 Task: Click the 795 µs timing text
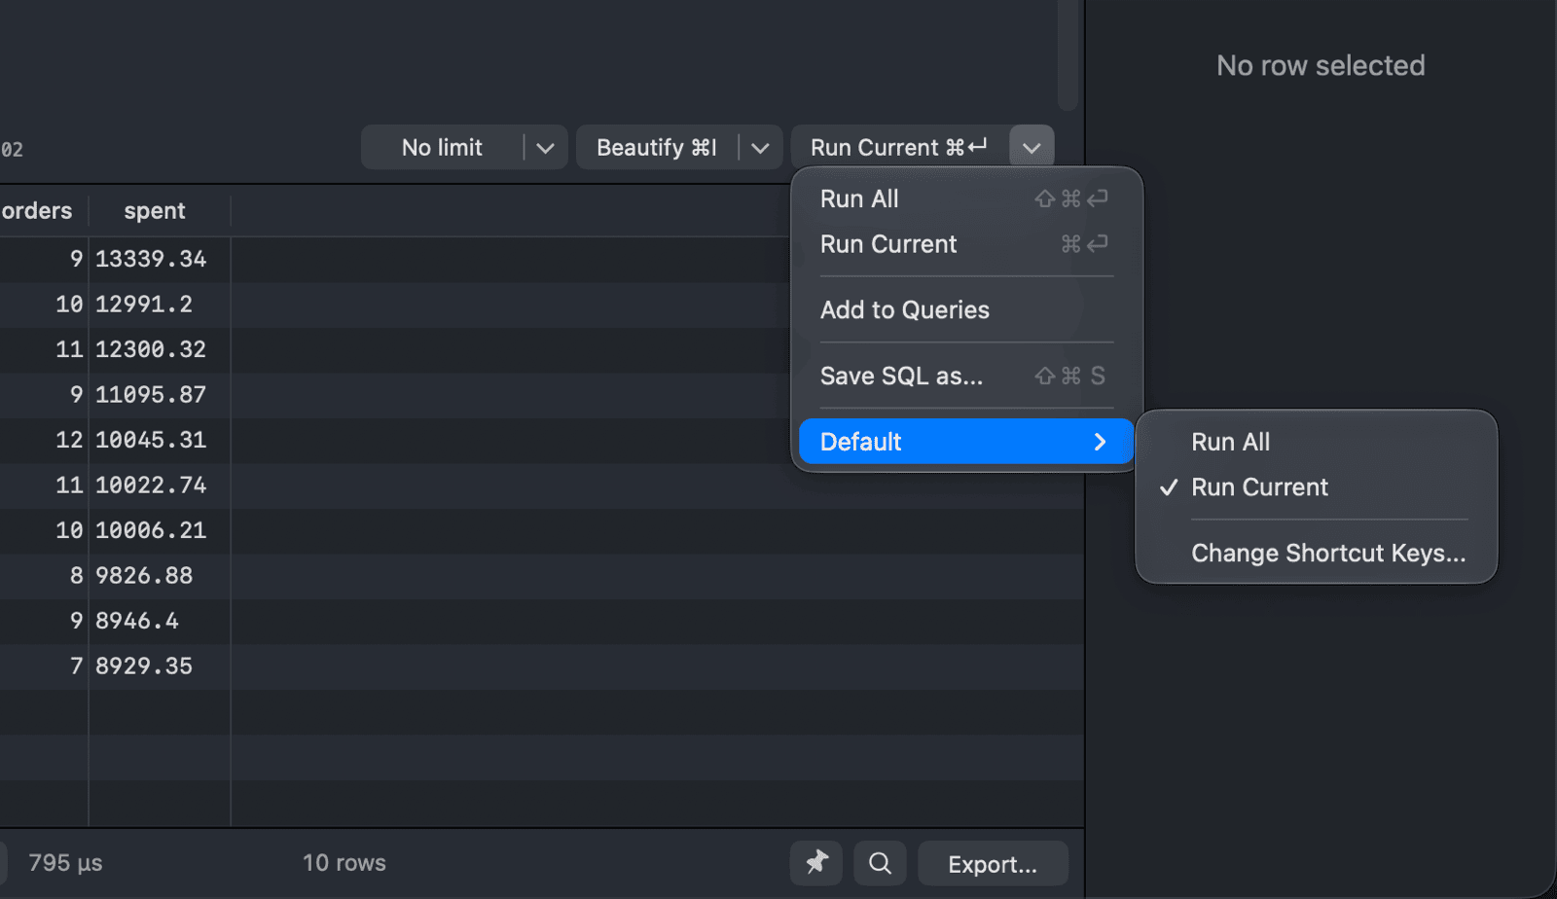coord(65,863)
